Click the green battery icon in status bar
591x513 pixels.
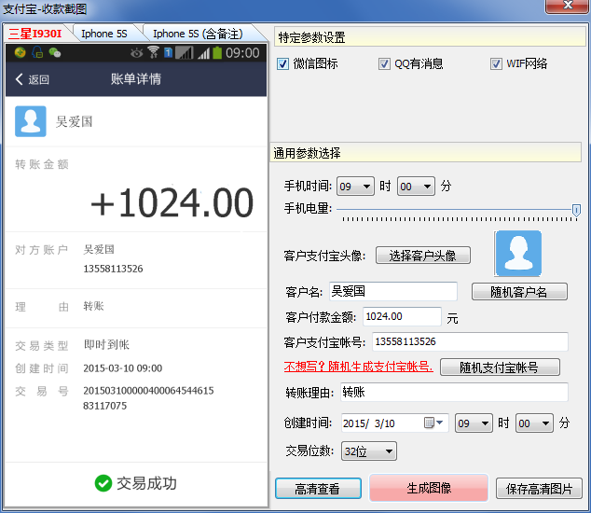217,52
